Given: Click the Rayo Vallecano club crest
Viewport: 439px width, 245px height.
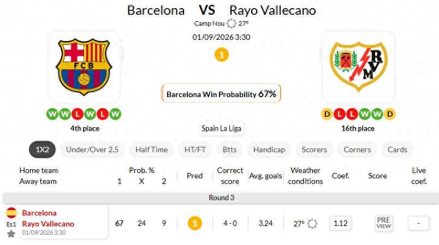Looking at the screenshot, I should [x=359, y=67].
